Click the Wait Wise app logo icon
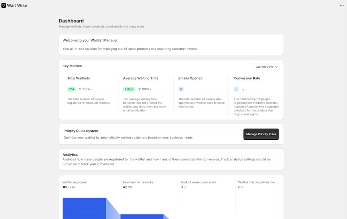This screenshot has height=219, width=347. point(4,5)
